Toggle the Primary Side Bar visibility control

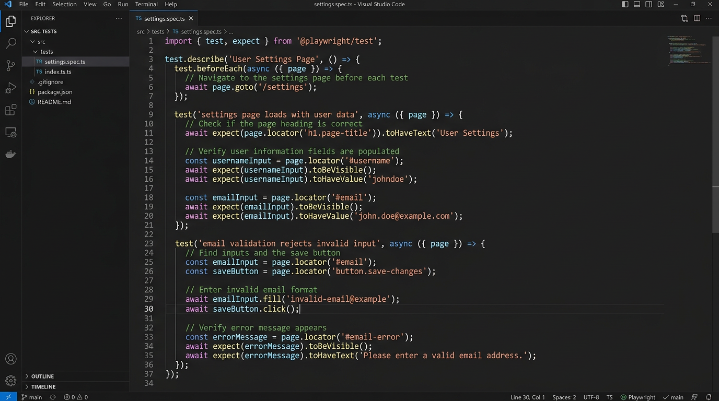point(624,4)
